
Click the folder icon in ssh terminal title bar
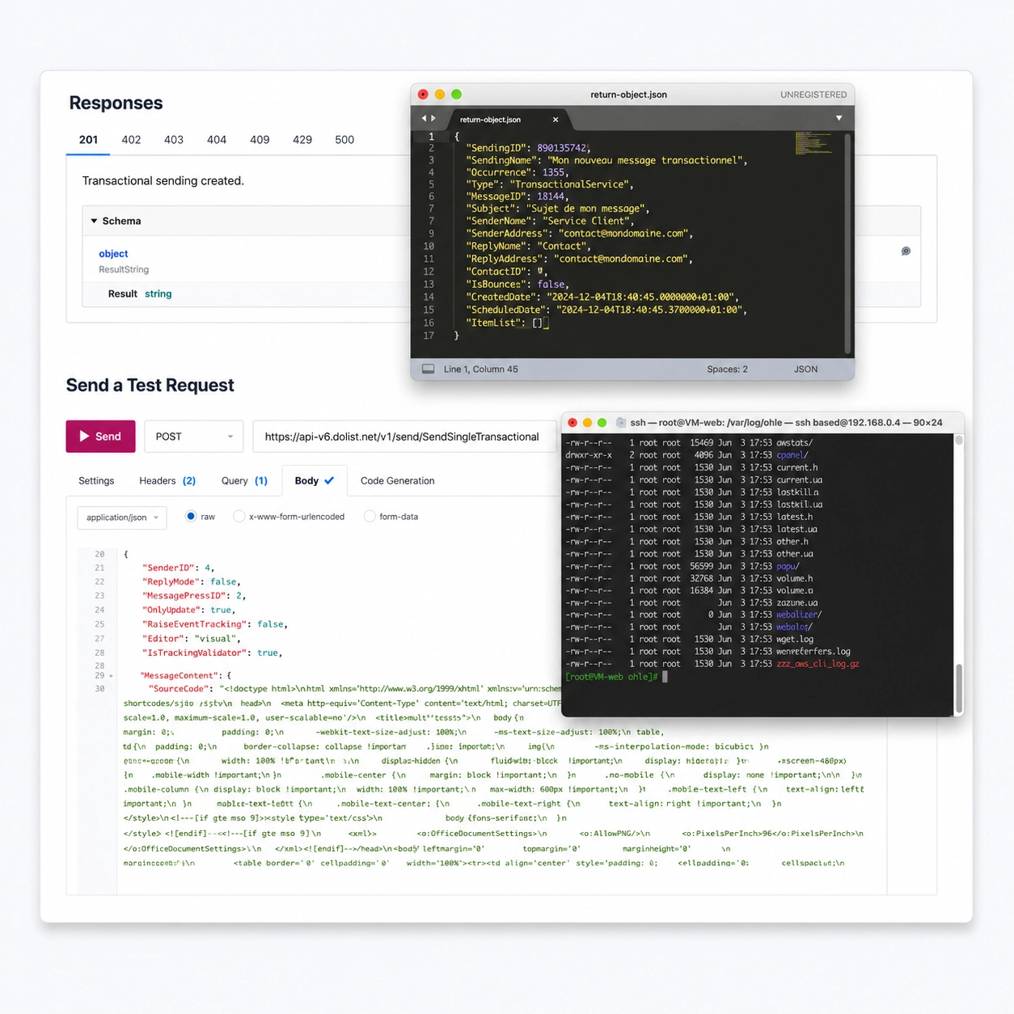point(621,422)
